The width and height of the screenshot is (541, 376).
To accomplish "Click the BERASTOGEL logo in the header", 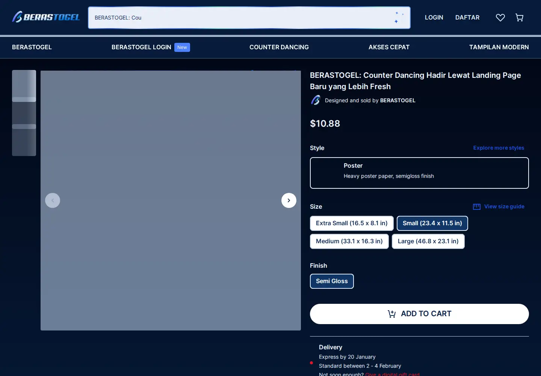I will coord(46,17).
